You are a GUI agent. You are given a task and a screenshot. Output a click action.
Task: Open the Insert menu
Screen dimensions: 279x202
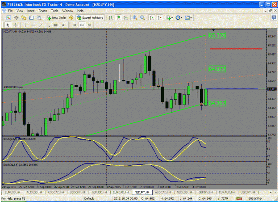(x=31, y=11)
